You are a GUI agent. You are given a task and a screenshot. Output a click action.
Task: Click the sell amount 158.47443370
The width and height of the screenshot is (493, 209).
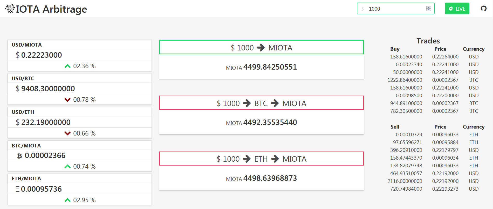point(406,158)
